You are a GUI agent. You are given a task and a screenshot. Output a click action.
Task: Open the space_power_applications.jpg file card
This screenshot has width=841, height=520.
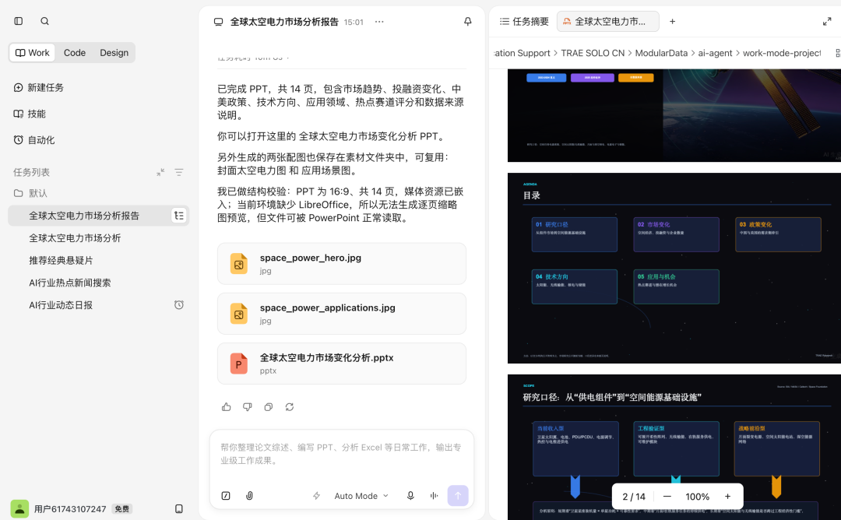342,314
